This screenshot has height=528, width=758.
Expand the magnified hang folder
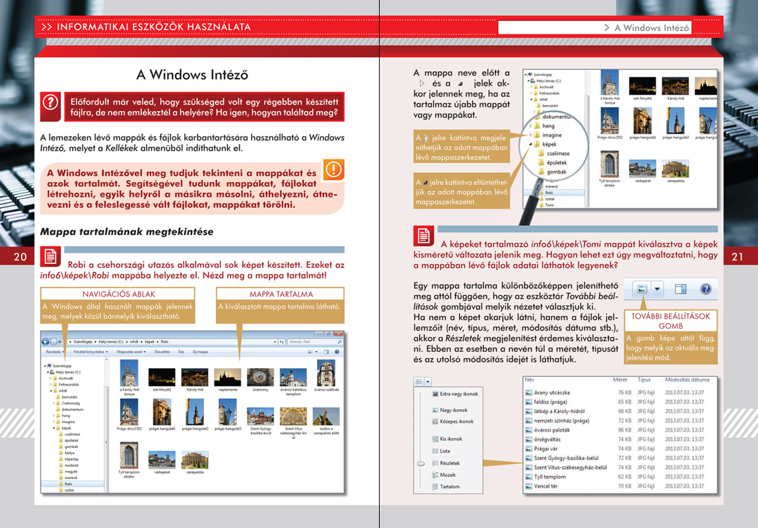[532, 126]
